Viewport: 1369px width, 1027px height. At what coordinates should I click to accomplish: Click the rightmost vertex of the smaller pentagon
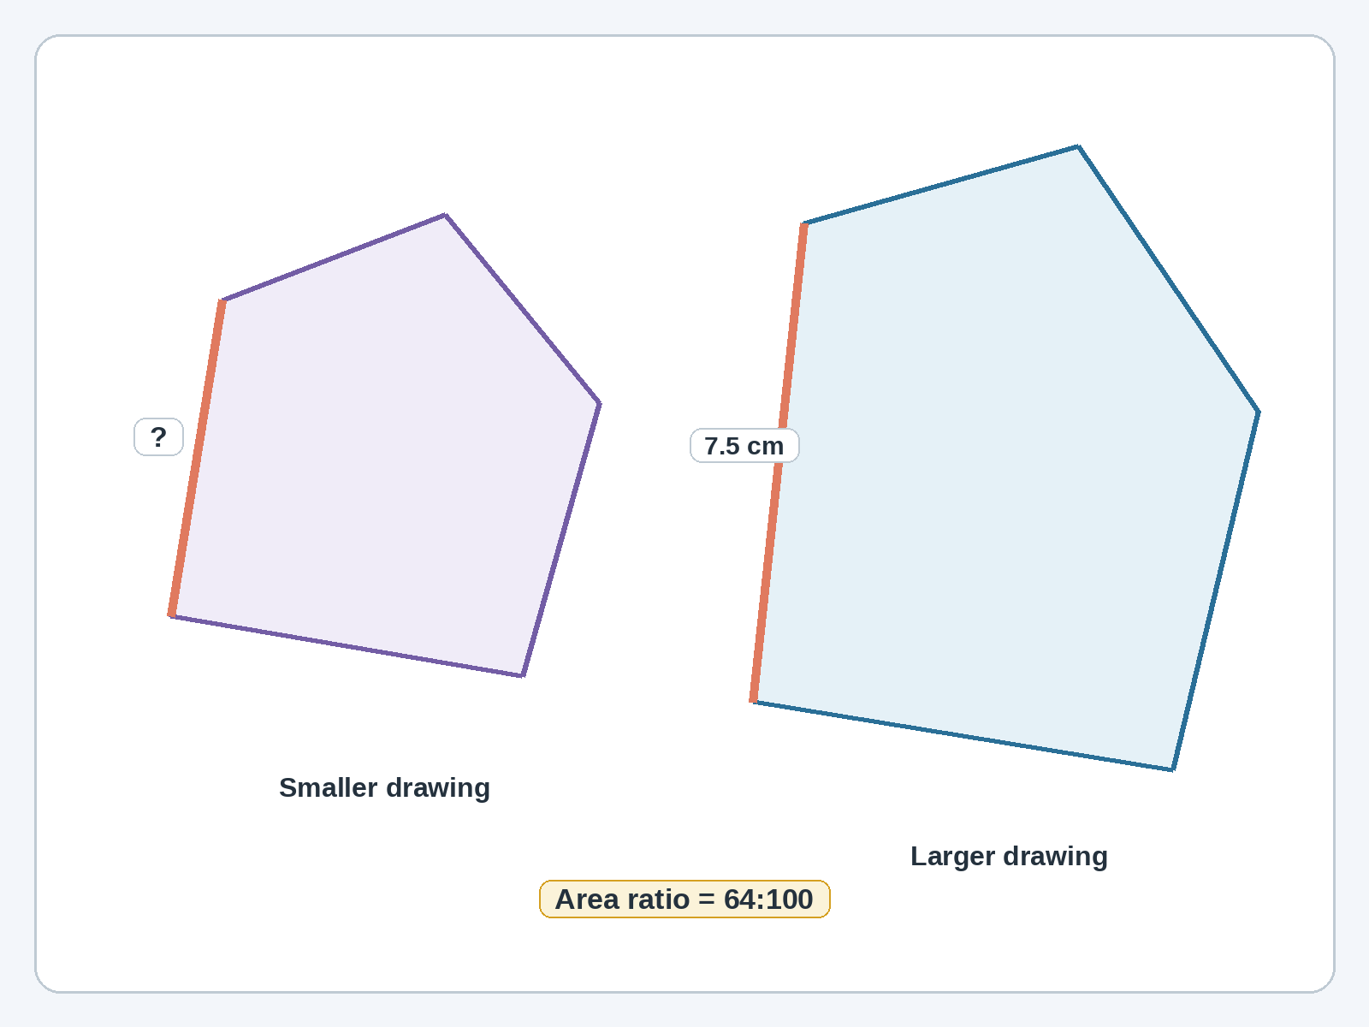(599, 402)
